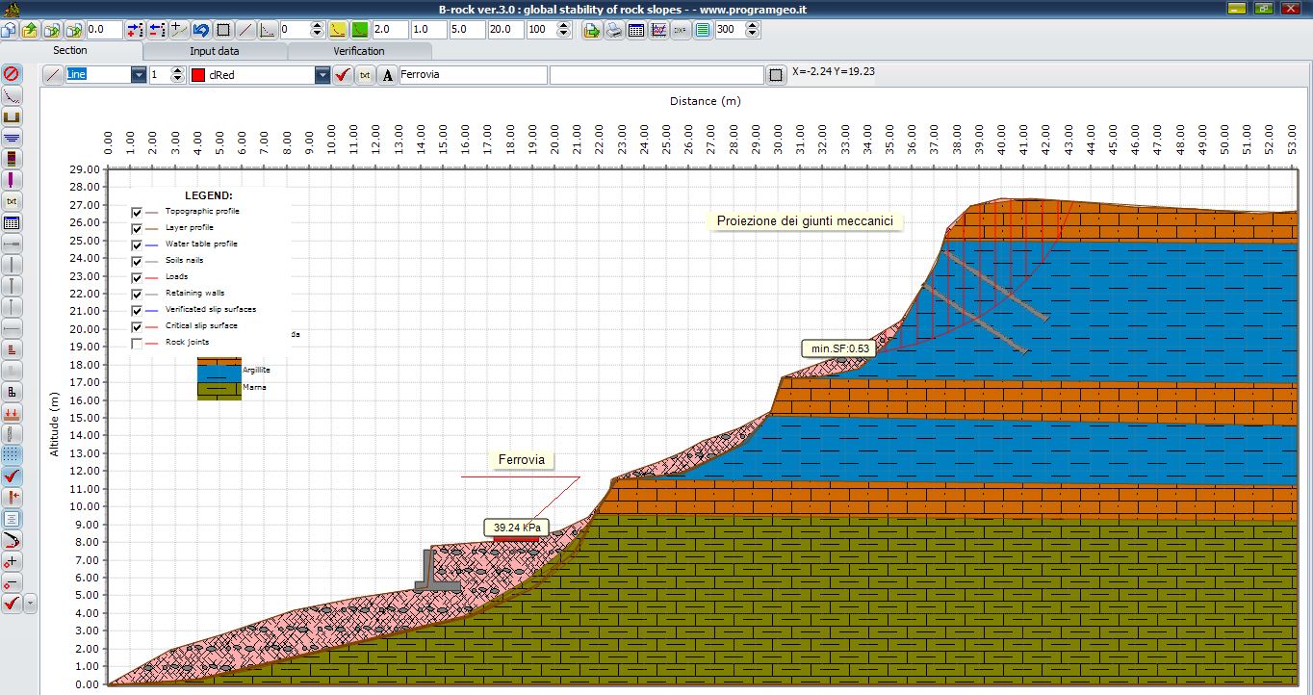Viewport: 1313px width, 695px height.
Task: Click the bold A text font icon
Action: coord(387,75)
